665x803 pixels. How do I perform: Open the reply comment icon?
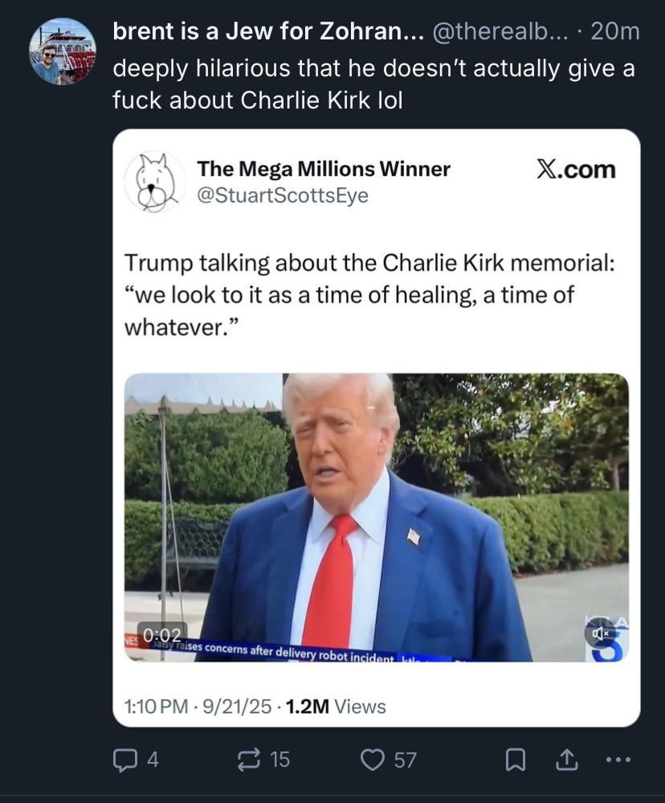[123, 760]
